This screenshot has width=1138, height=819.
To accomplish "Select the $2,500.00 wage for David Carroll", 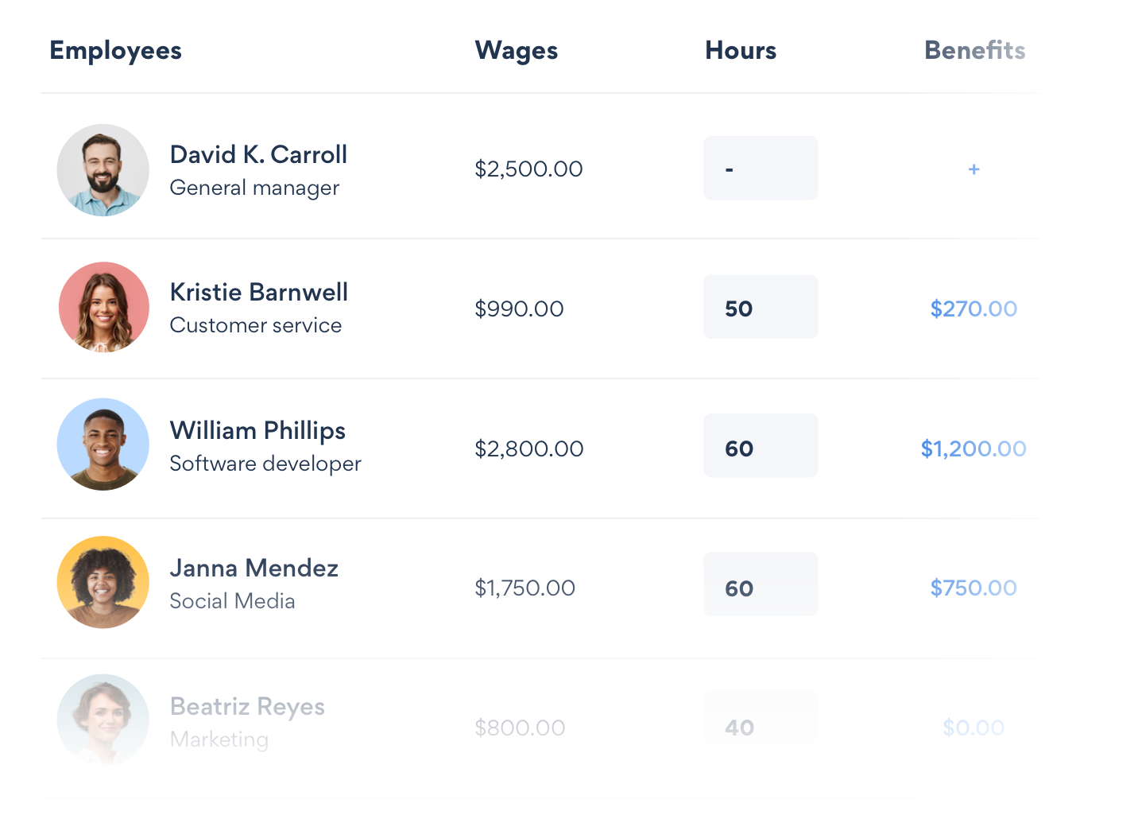I will click(528, 169).
